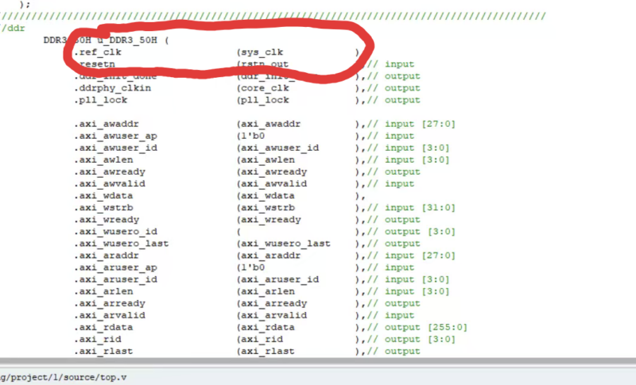The height and width of the screenshot is (385, 636).
Task: Click the .pll_lock port name
Action: pos(100,100)
